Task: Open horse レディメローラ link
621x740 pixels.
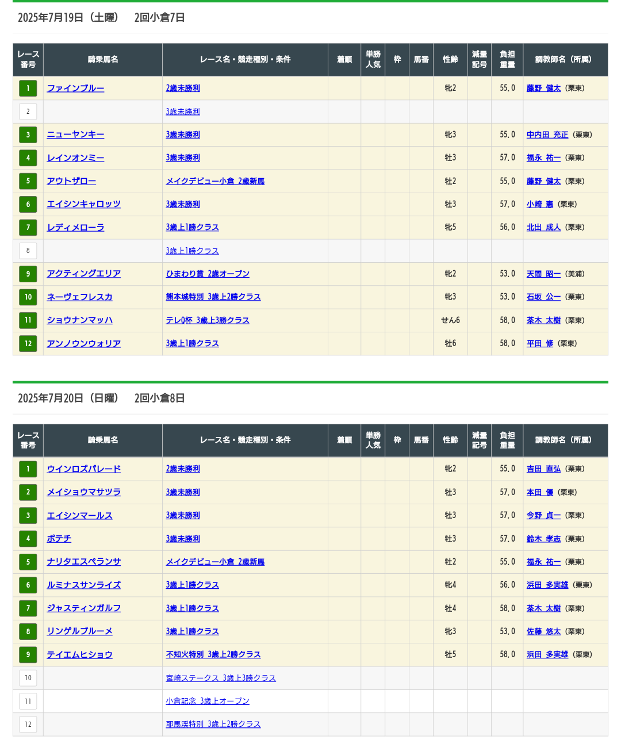Action: pos(75,228)
